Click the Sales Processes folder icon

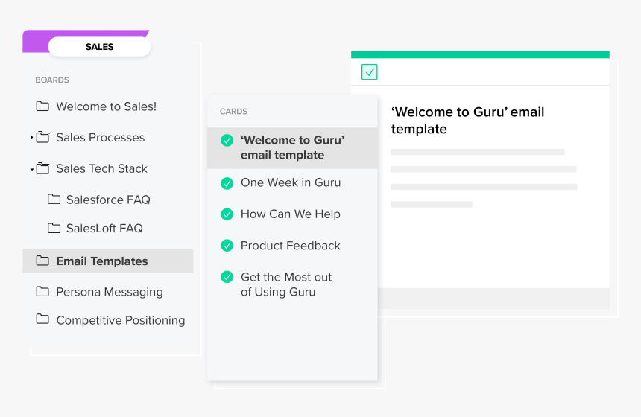tap(42, 137)
